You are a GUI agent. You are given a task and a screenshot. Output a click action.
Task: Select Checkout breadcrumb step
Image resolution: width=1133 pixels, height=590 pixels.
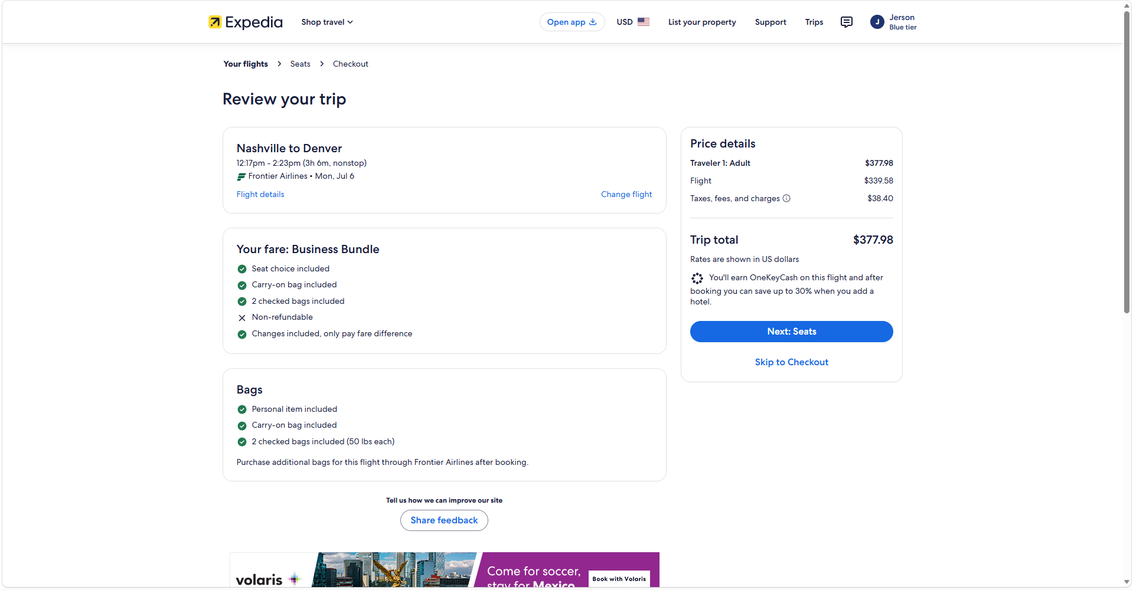[x=351, y=64]
